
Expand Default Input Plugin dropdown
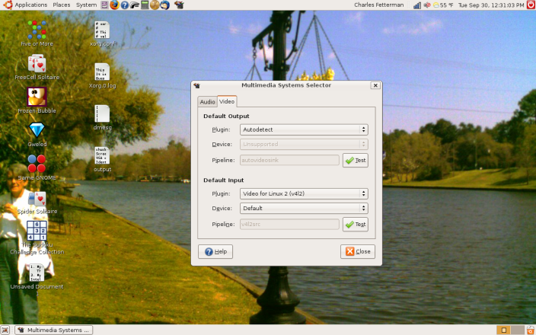pos(304,194)
